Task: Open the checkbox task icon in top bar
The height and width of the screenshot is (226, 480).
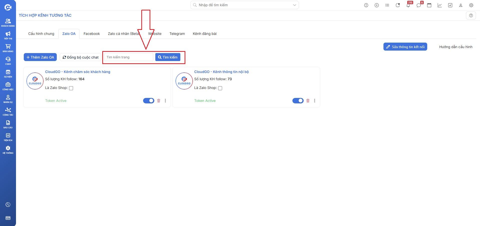Action: point(450,5)
